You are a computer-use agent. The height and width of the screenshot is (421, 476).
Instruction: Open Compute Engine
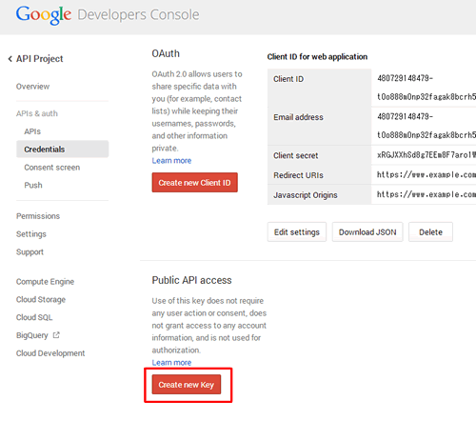click(x=45, y=282)
